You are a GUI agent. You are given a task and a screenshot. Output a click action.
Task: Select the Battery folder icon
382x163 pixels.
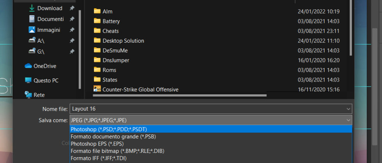(x=97, y=21)
